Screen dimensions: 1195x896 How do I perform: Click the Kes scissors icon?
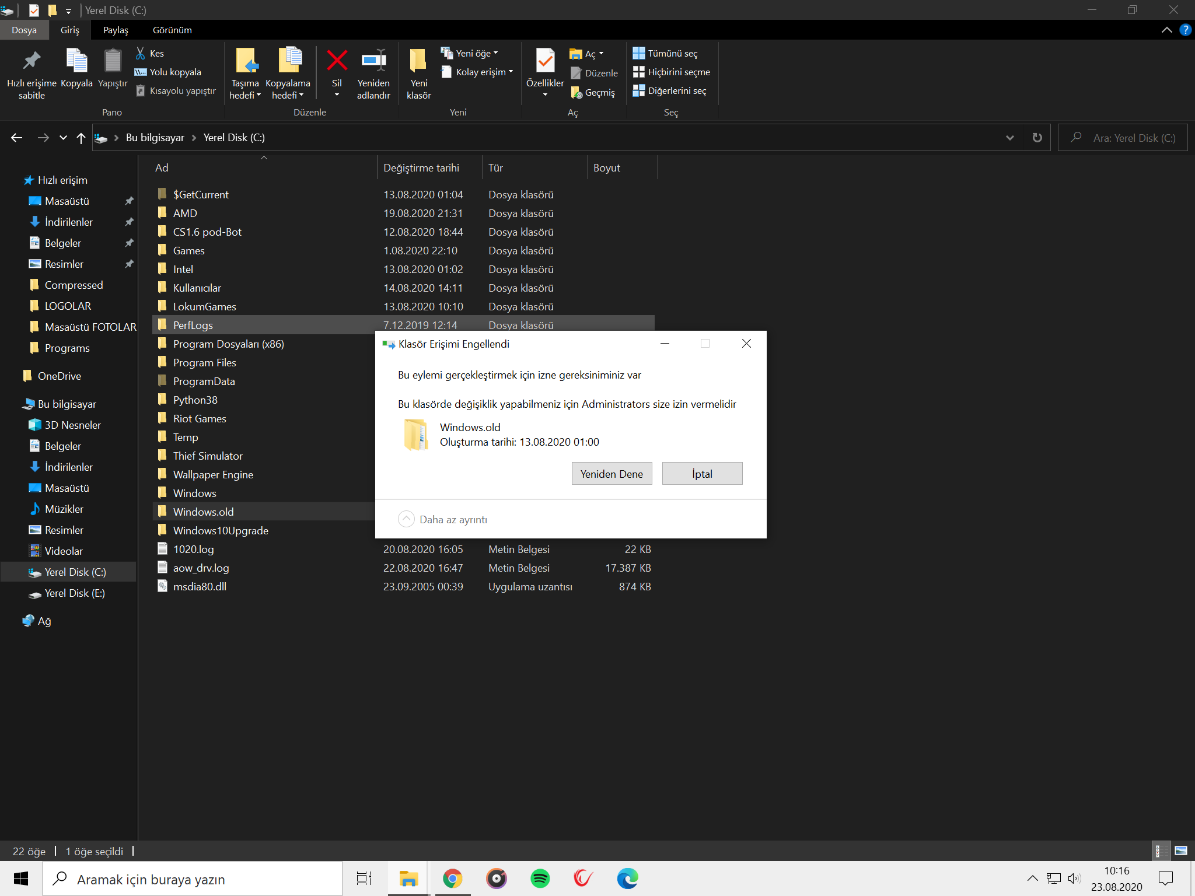pyautogui.click(x=141, y=53)
